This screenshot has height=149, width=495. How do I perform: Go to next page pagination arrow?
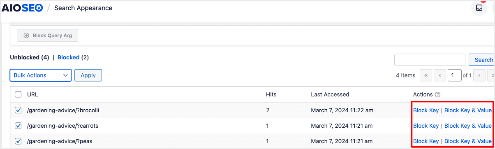[479, 75]
